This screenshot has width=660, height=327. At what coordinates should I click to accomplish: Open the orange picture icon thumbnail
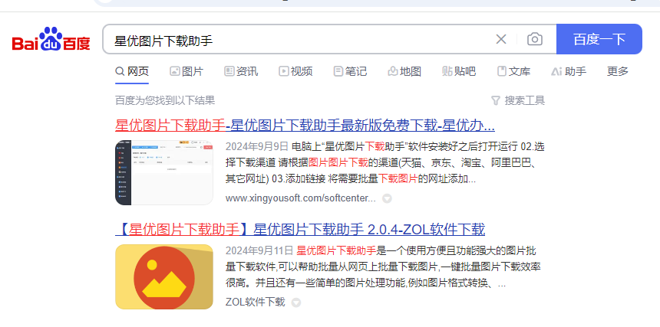(x=164, y=276)
